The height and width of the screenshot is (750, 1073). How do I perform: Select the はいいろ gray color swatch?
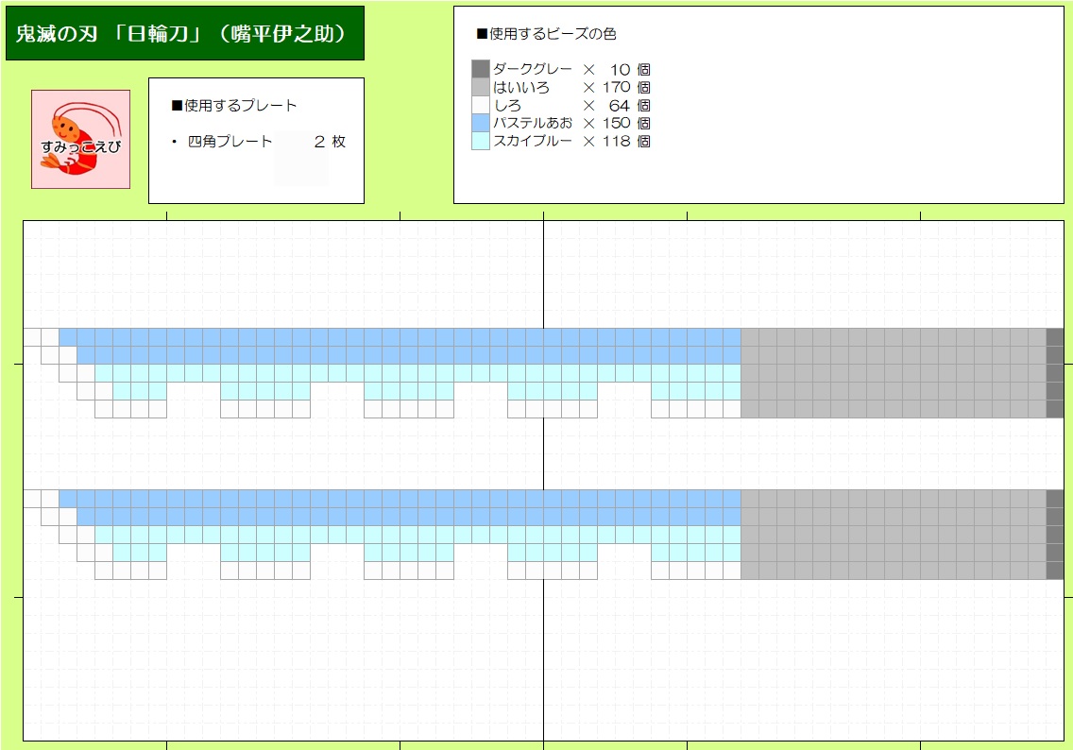click(x=481, y=87)
